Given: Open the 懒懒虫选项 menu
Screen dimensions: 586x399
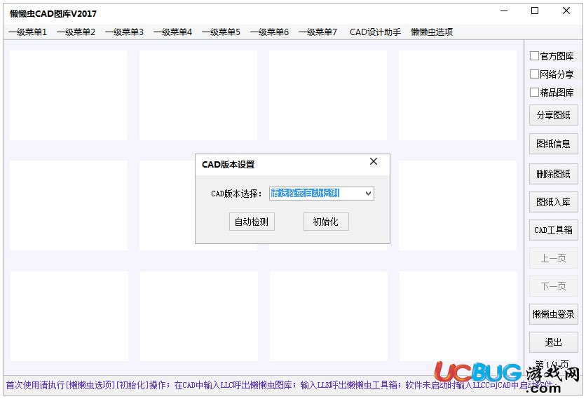Looking at the screenshot, I should coord(432,32).
